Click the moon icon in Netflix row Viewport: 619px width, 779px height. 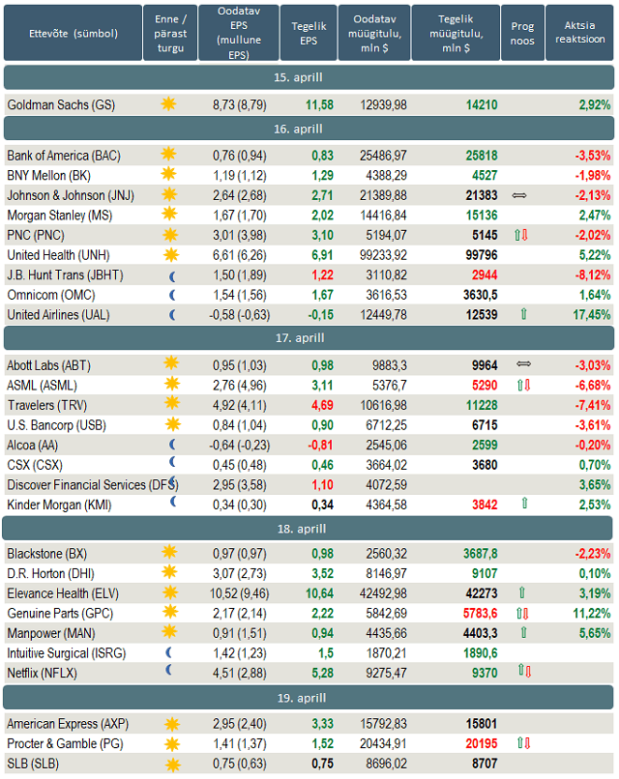169,670
